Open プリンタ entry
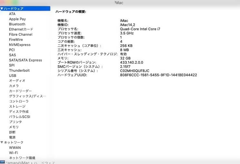This screenshot has height=164, width=240. [15, 122]
